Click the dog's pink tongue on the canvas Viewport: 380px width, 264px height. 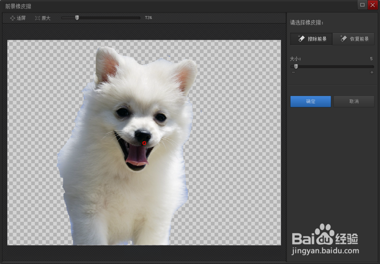(x=137, y=156)
